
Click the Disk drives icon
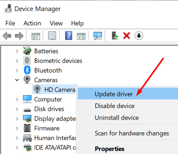[27, 110]
